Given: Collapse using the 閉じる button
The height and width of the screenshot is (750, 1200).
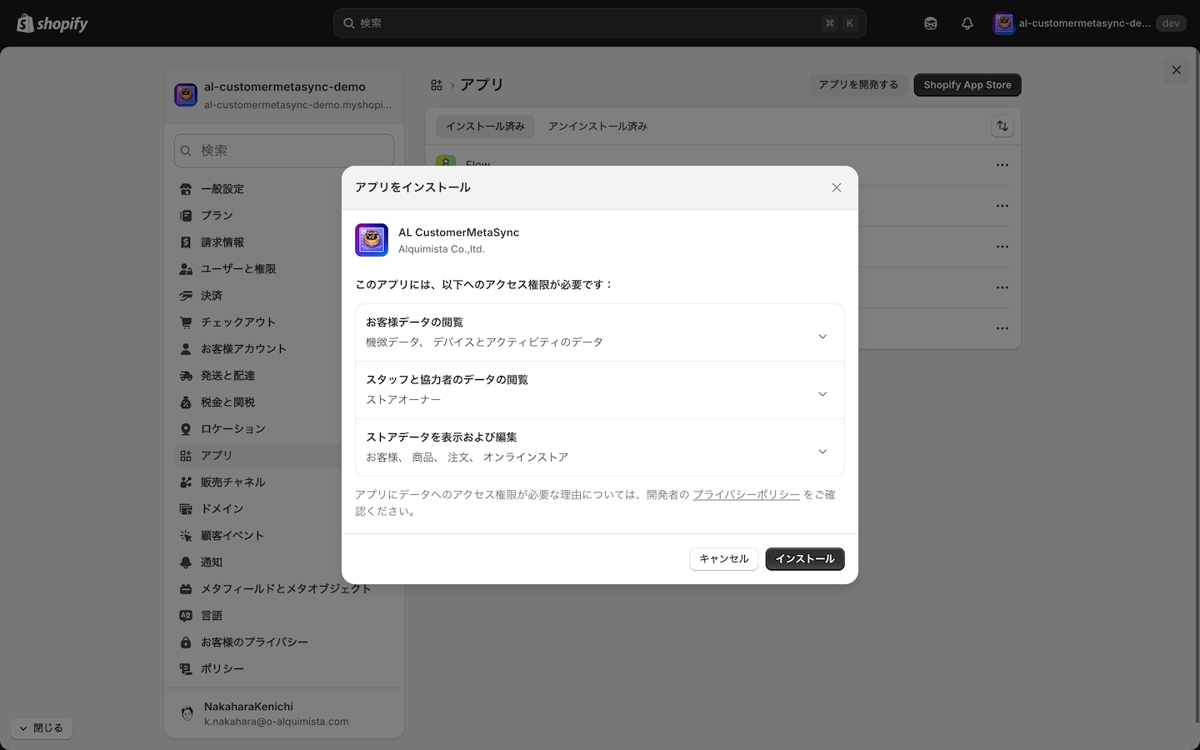Looking at the screenshot, I should click(42, 728).
